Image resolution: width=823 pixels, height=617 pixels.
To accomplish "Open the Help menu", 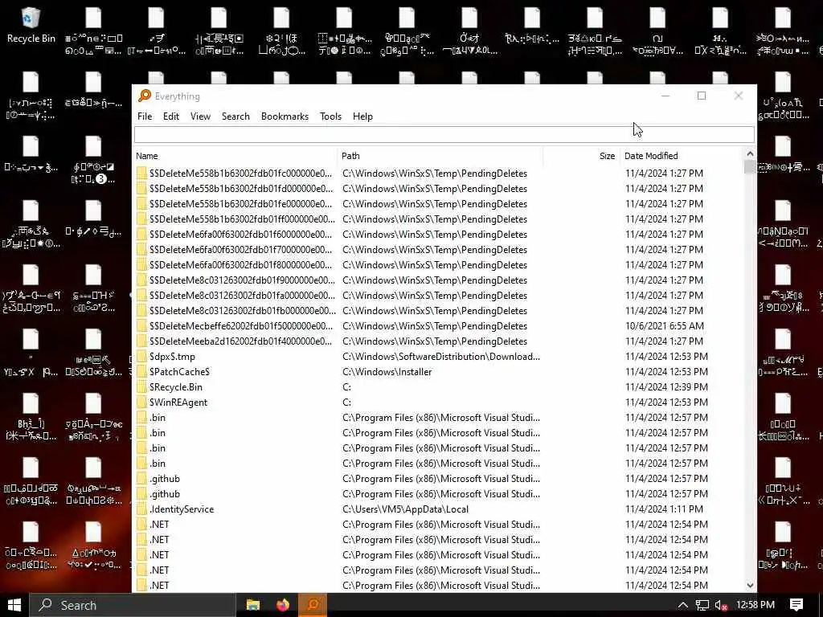I will tap(362, 116).
